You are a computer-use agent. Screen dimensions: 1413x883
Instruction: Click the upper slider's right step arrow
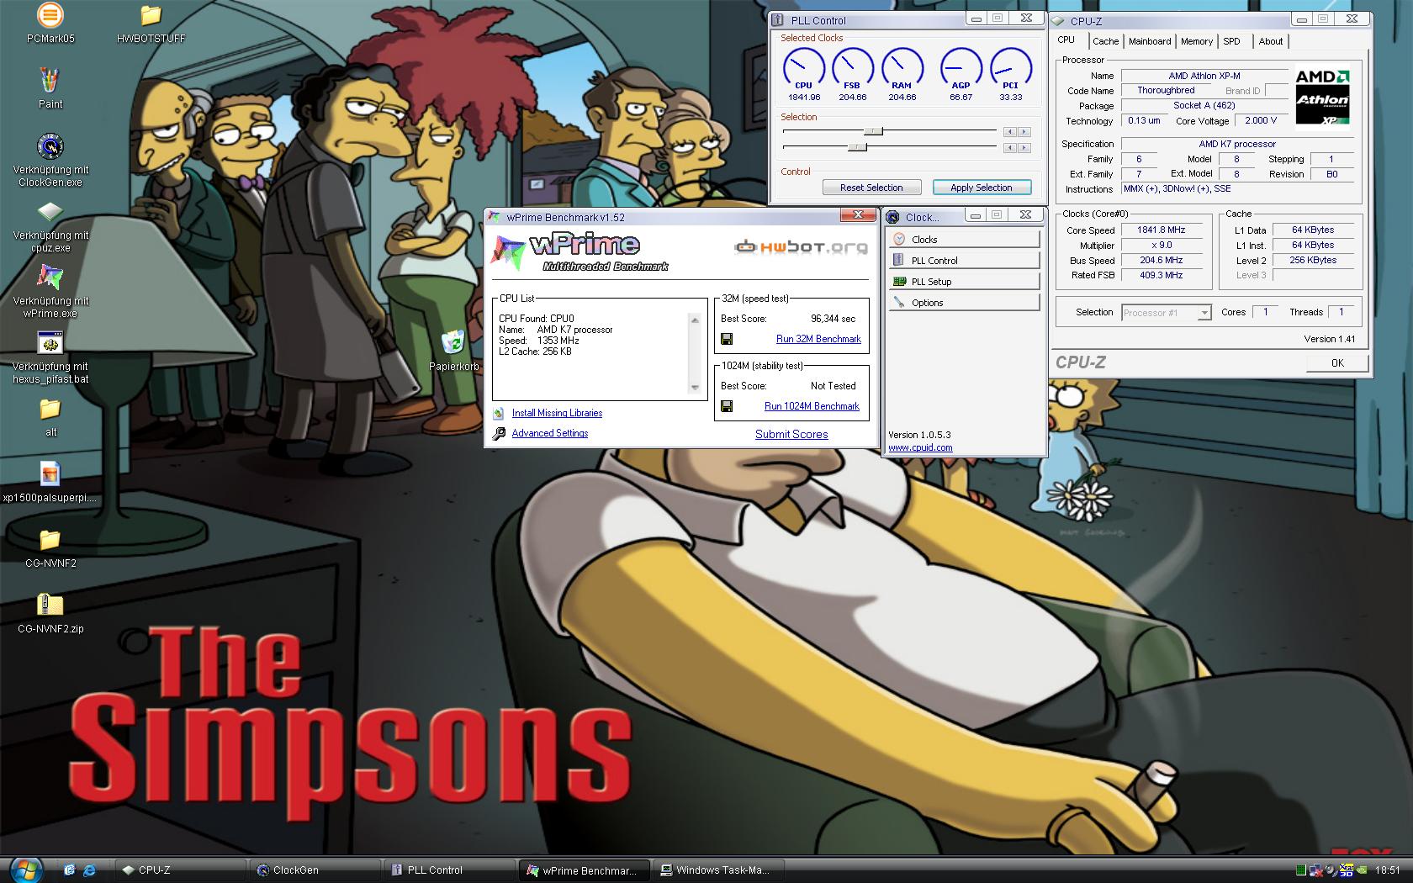click(x=1024, y=132)
